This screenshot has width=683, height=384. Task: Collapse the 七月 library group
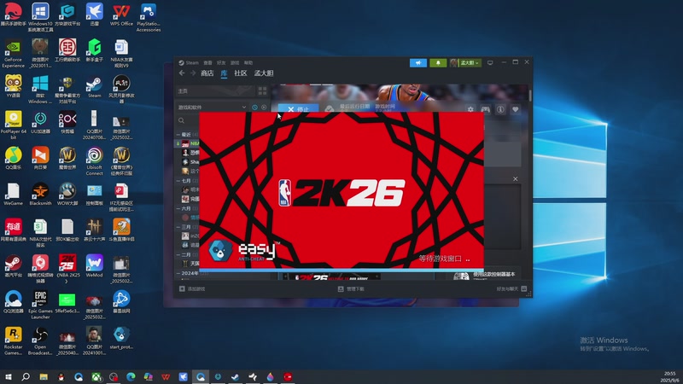(x=178, y=181)
